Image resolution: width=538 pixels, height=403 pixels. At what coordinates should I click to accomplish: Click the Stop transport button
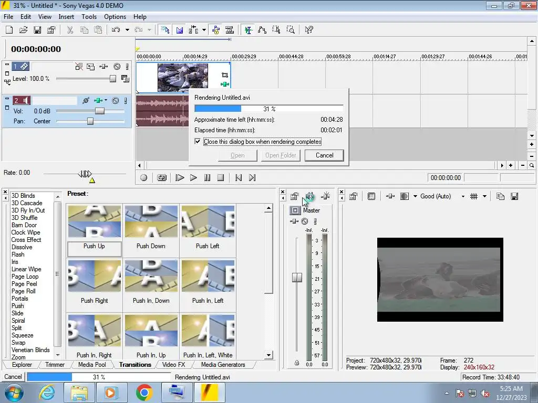pos(221,177)
